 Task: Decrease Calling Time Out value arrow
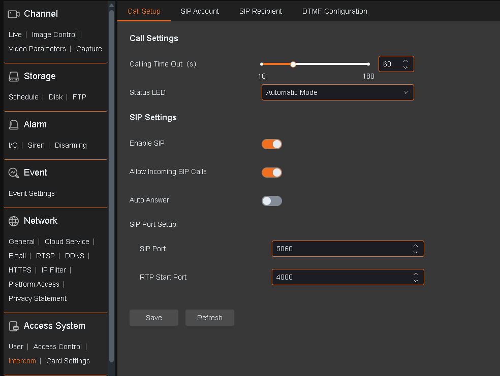pos(405,67)
